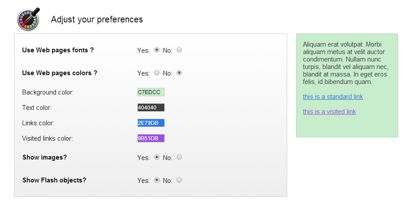
Task: Click the 'Use Web pages colors ?' label
Action: [x=59, y=73]
